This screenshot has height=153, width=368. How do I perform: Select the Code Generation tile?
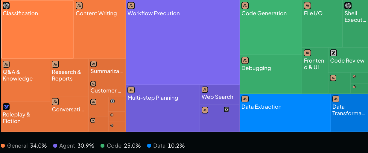click(x=271, y=28)
